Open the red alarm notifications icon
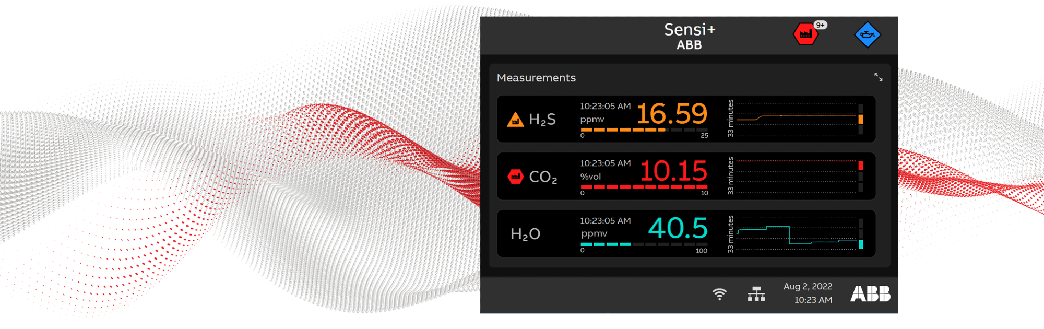Screen dimensions: 1044x329 point(805,34)
